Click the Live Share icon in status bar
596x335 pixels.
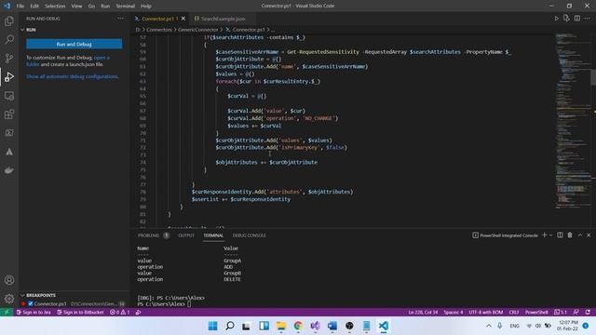(x=139, y=313)
